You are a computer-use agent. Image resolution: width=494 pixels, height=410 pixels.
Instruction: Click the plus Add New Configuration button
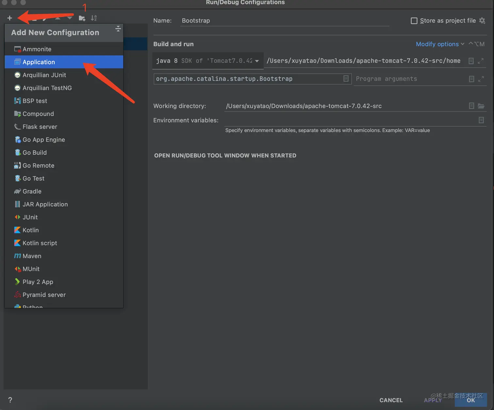[9, 18]
